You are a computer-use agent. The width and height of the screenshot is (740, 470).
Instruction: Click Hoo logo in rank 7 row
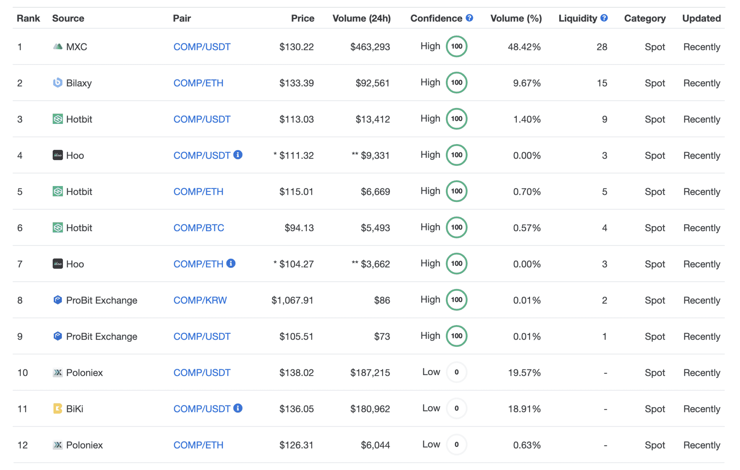(58, 264)
